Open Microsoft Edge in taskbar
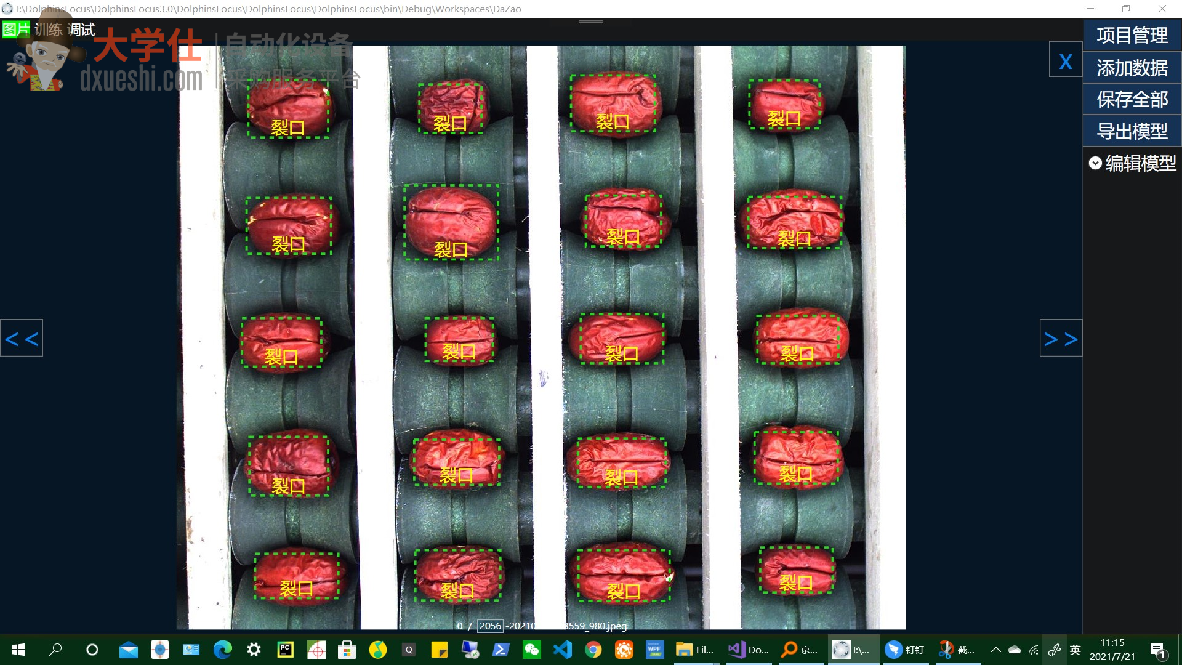1182x665 pixels. pyautogui.click(x=222, y=650)
